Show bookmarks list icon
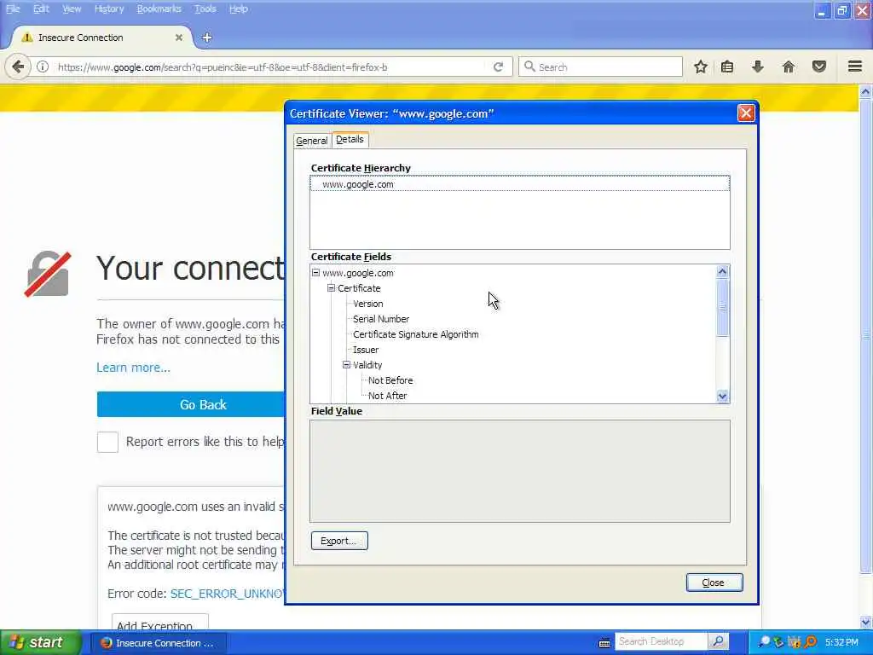The width and height of the screenshot is (873, 655). click(727, 67)
